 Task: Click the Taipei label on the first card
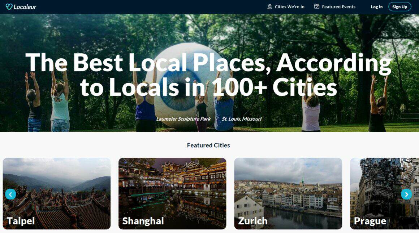tap(21, 221)
